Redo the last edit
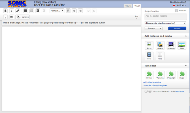Image resolution: width=190 pixels, height=113 pixels. point(94,11)
